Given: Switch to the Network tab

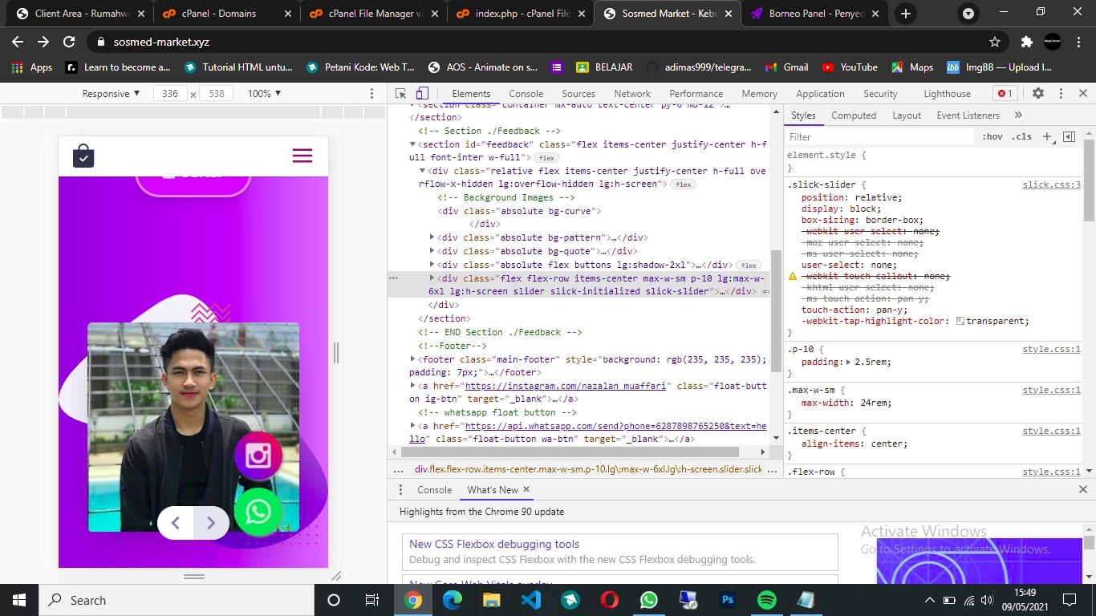Looking at the screenshot, I should 632,94.
